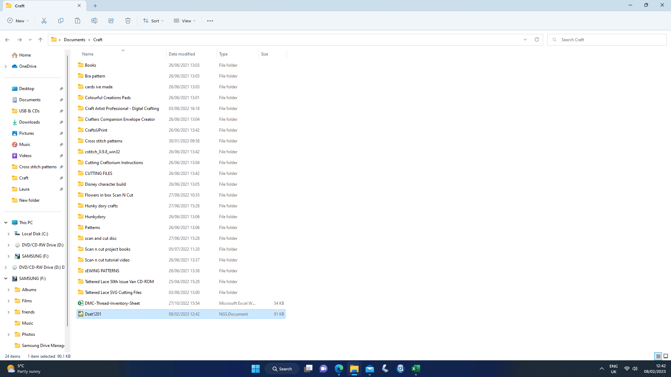
Task: Click the Paste clipboard icon
Action: [x=78, y=21]
